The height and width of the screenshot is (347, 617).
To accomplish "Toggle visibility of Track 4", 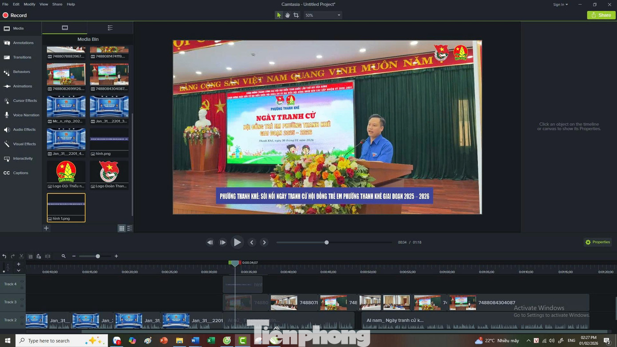I will (22, 281).
